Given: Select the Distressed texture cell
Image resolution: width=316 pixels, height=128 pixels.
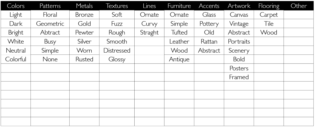Looking at the screenshot, I should click(x=117, y=50).
